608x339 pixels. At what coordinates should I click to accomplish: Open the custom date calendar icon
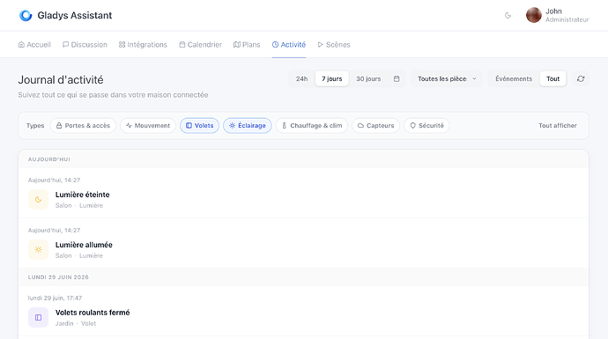[397, 78]
